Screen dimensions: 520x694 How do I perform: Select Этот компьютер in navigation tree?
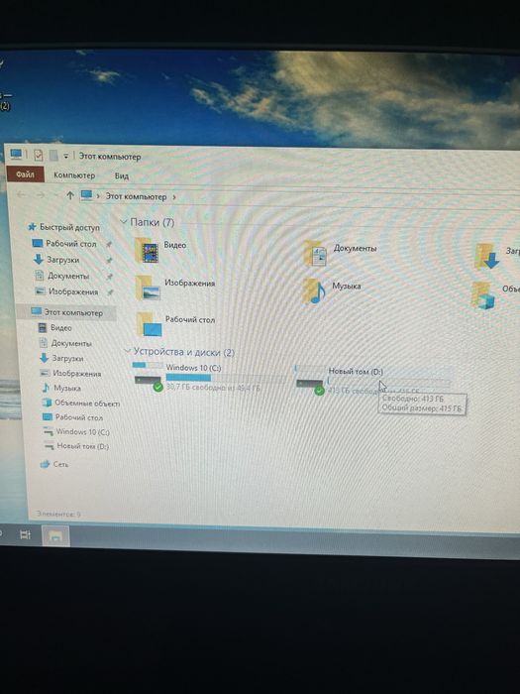tap(73, 312)
